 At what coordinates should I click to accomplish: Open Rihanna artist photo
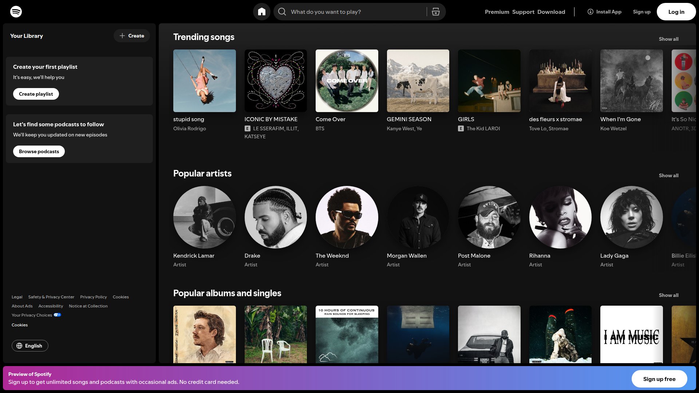[560, 217]
